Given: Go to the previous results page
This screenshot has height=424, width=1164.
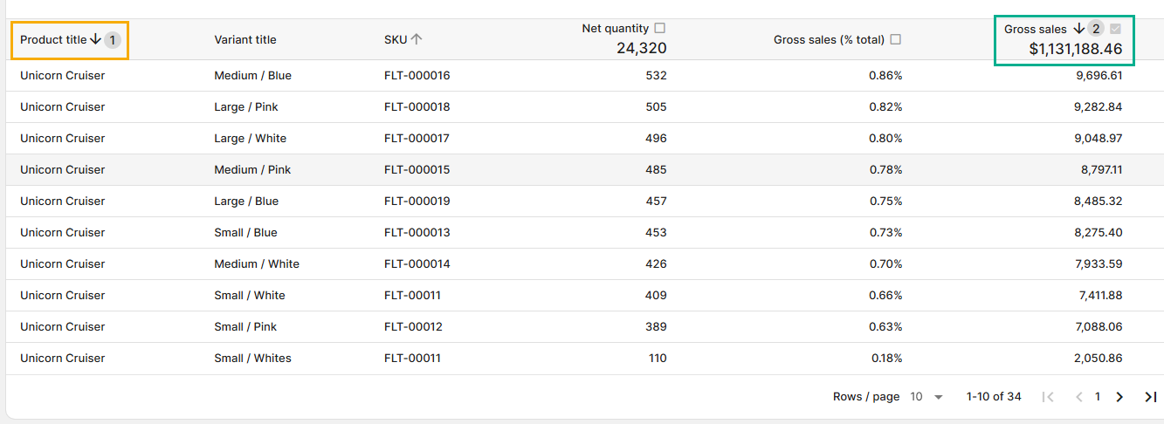Looking at the screenshot, I should point(1078,397).
